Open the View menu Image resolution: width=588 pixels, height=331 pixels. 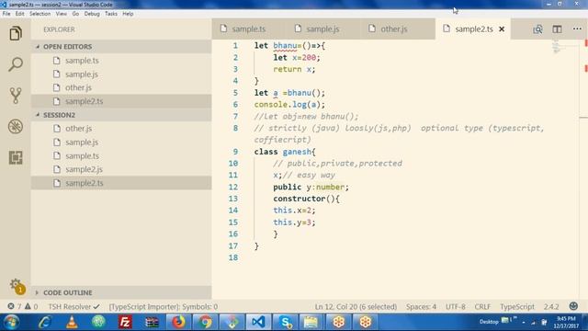tap(62, 14)
